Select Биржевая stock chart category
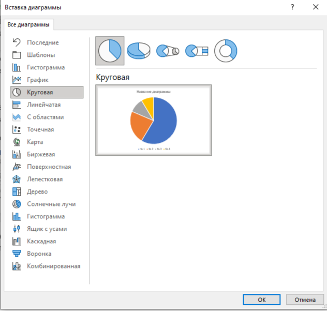This screenshot has width=327, height=311. coord(41,154)
